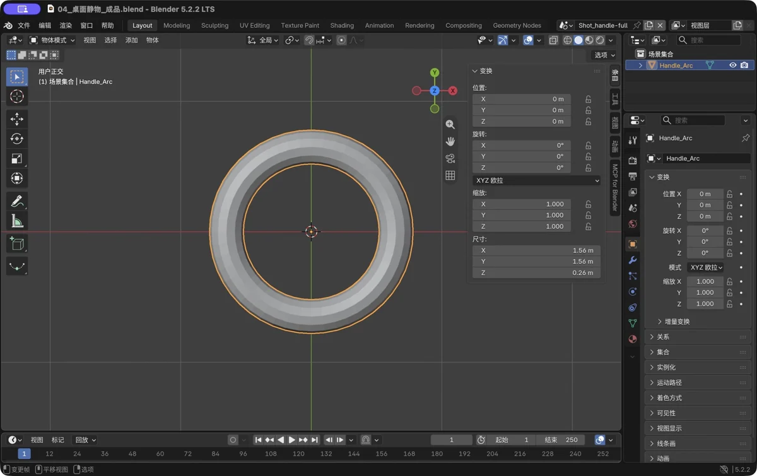Hide Handle_Arc with eye icon
757x476 pixels.
pyautogui.click(x=732, y=66)
